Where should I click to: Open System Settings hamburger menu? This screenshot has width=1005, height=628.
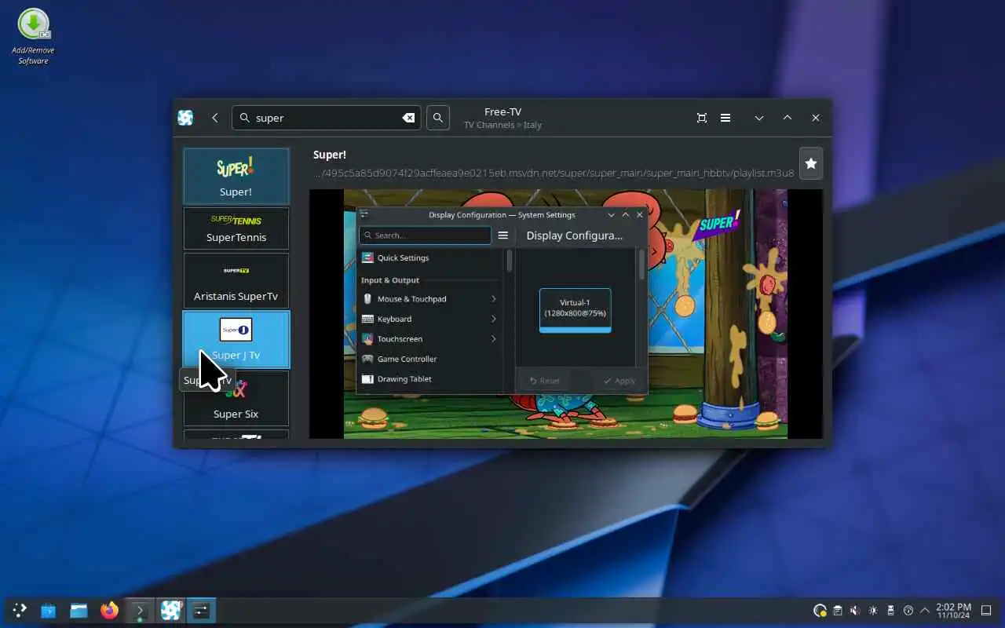coord(503,235)
